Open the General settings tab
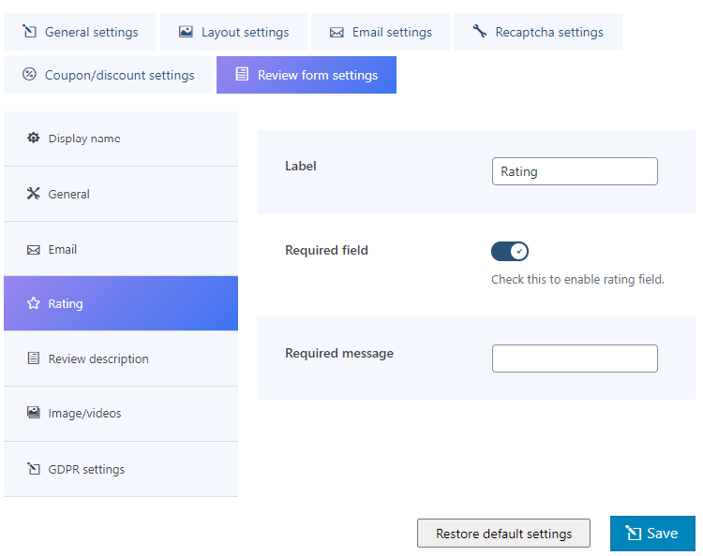This screenshot has width=703, height=556. coord(81,32)
